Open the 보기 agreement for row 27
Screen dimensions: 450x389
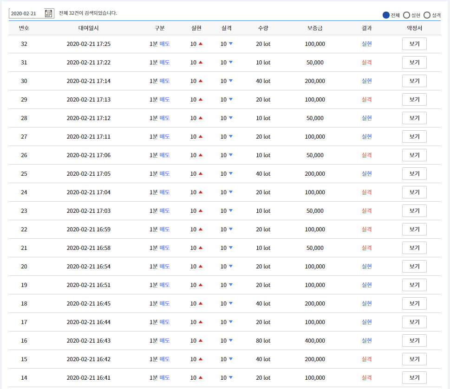[414, 137]
